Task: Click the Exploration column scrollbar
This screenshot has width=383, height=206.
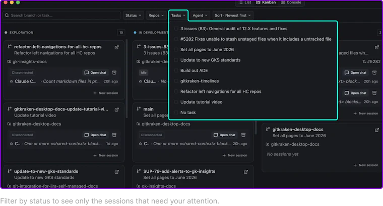Action: coord(126,78)
